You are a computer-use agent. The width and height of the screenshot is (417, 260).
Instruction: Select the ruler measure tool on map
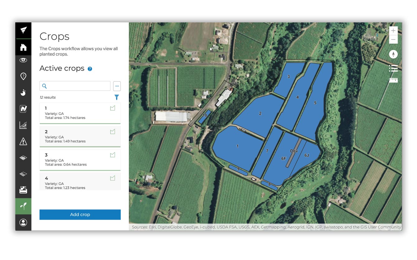click(393, 80)
